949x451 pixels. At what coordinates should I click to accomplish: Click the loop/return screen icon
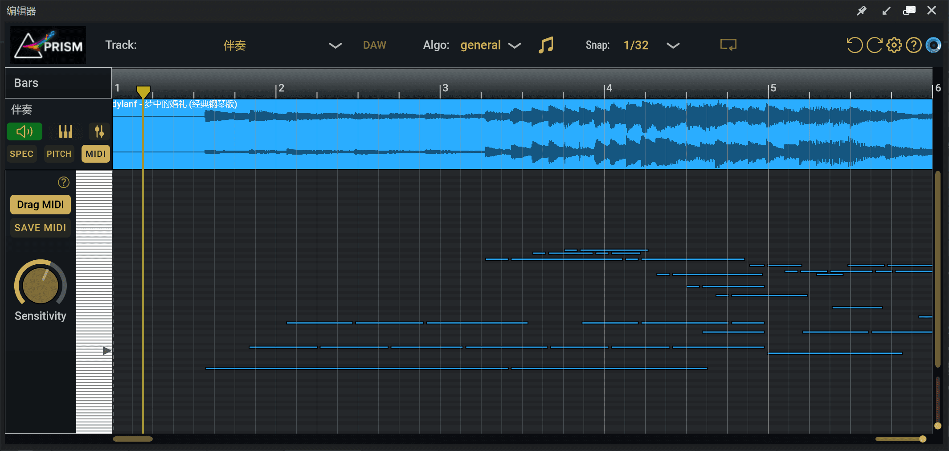tap(728, 45)
